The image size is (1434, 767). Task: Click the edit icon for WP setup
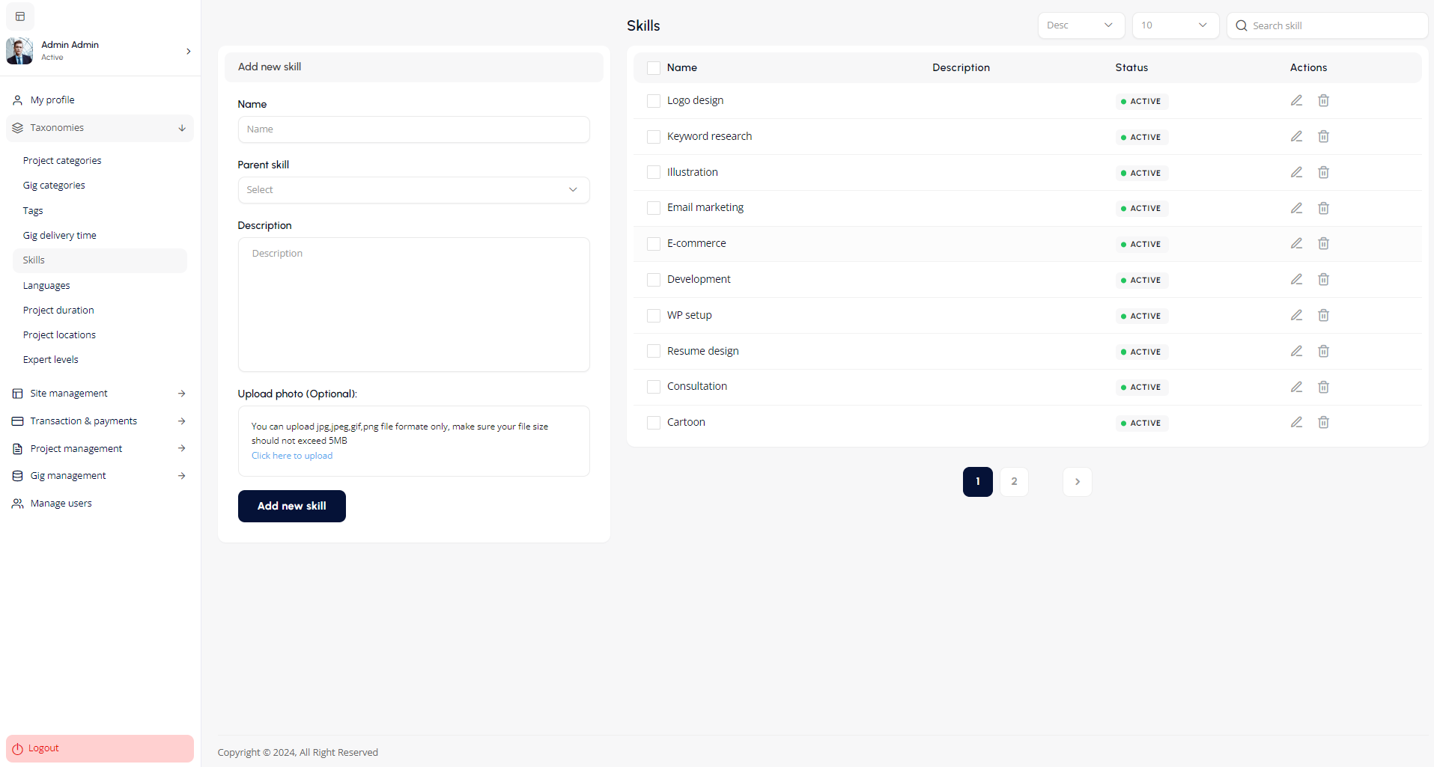pyautogui.click(x=1296, y=315)
